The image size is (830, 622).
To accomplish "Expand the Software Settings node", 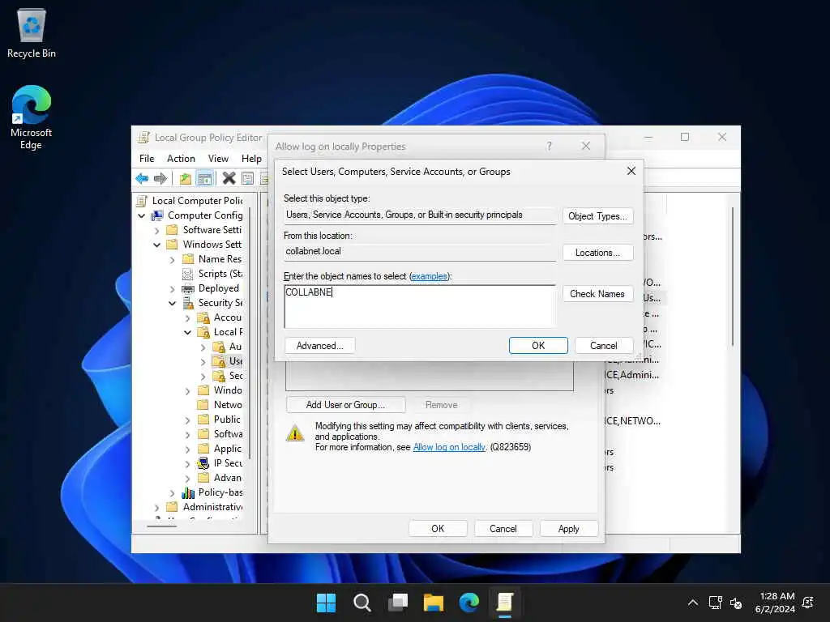I will pos(156,230).
